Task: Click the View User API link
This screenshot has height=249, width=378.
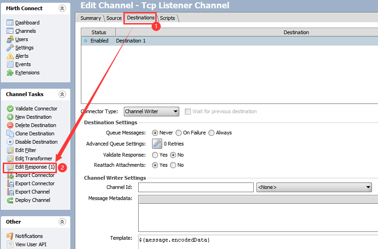Action: coord(31,244)
